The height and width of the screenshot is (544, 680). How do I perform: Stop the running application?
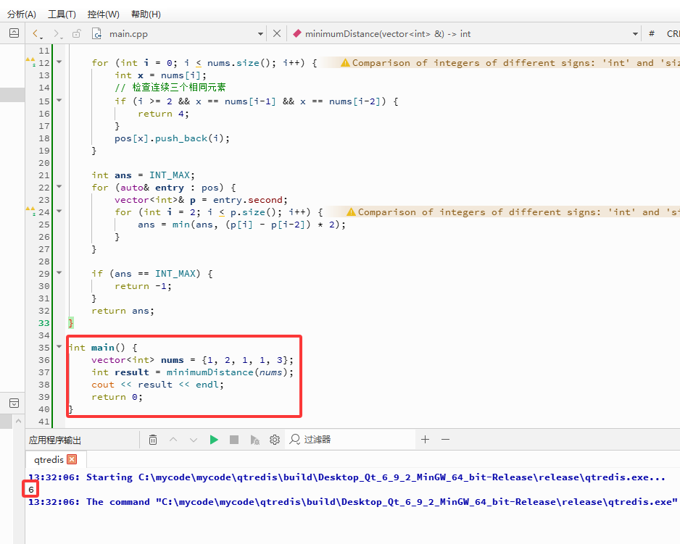tap(234, 440)
